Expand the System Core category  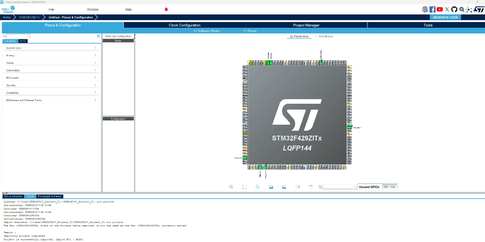tap(51, 48)
